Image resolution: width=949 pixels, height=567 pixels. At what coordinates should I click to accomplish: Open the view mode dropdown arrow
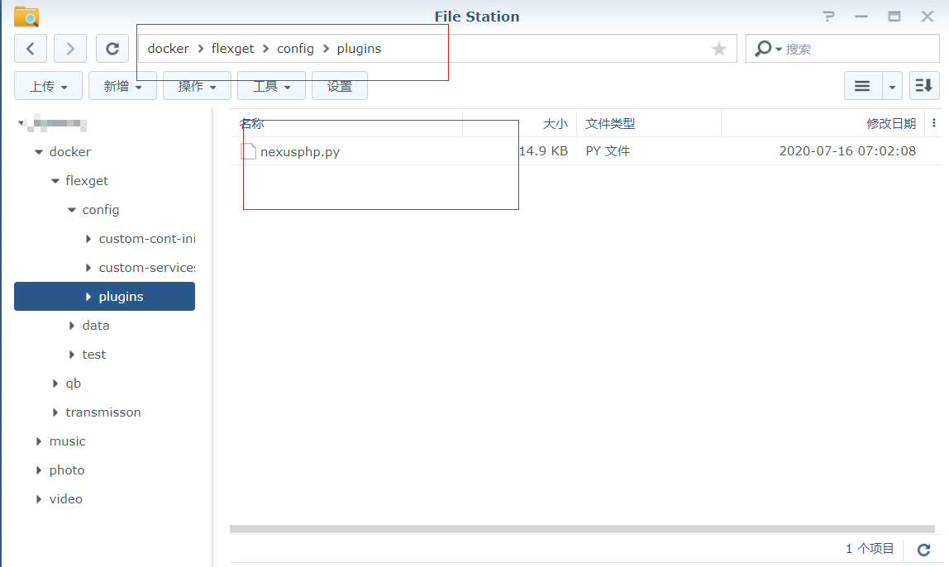[x=891, y=85]
